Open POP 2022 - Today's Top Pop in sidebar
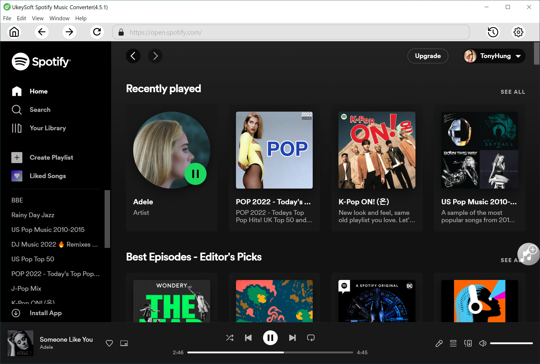Viewport: 540px width, 364px height. pos(55,274)
